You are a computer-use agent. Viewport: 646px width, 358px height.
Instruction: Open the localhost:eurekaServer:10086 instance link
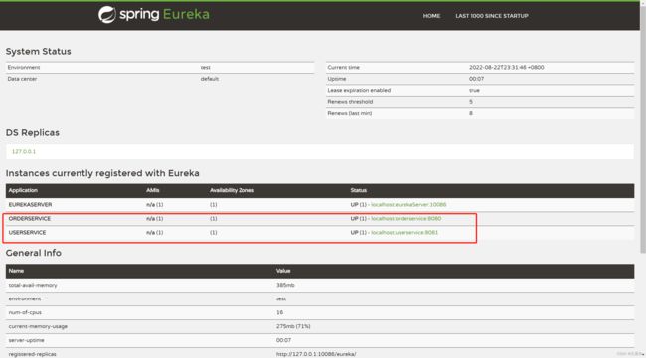(408, 204)
